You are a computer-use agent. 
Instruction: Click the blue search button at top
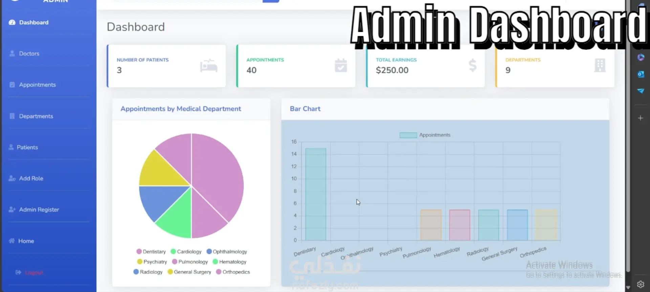coord(271,1)
